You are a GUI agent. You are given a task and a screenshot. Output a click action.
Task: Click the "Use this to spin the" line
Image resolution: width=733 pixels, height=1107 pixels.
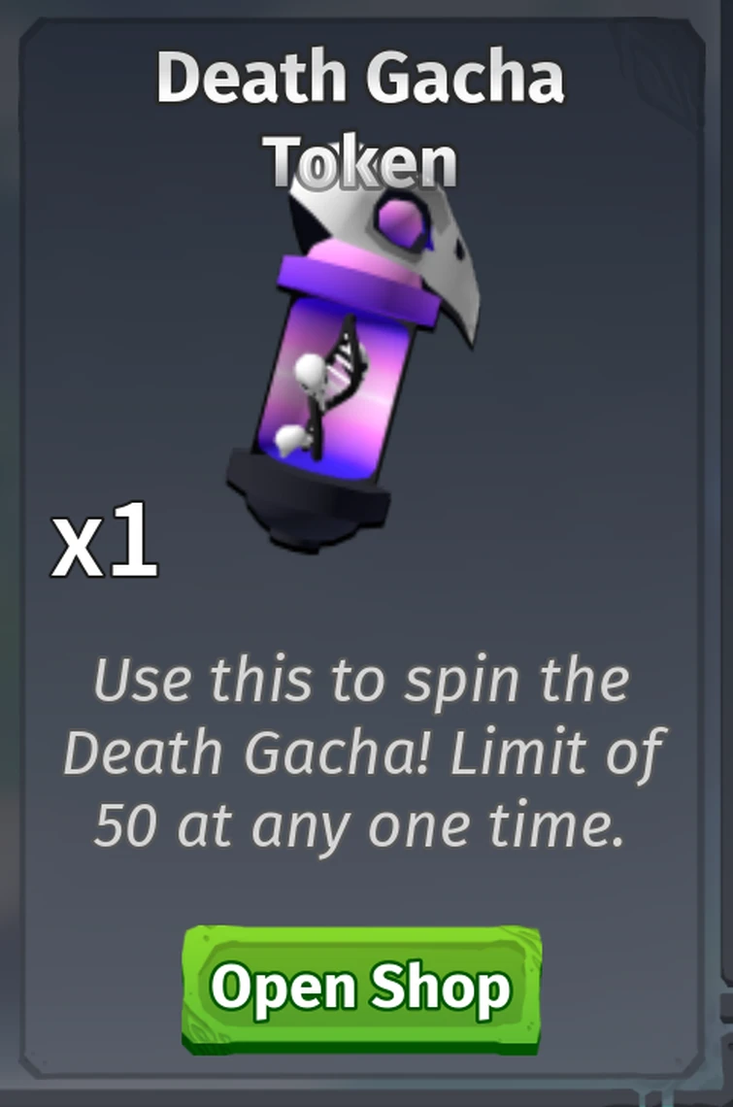pos(361,682)
